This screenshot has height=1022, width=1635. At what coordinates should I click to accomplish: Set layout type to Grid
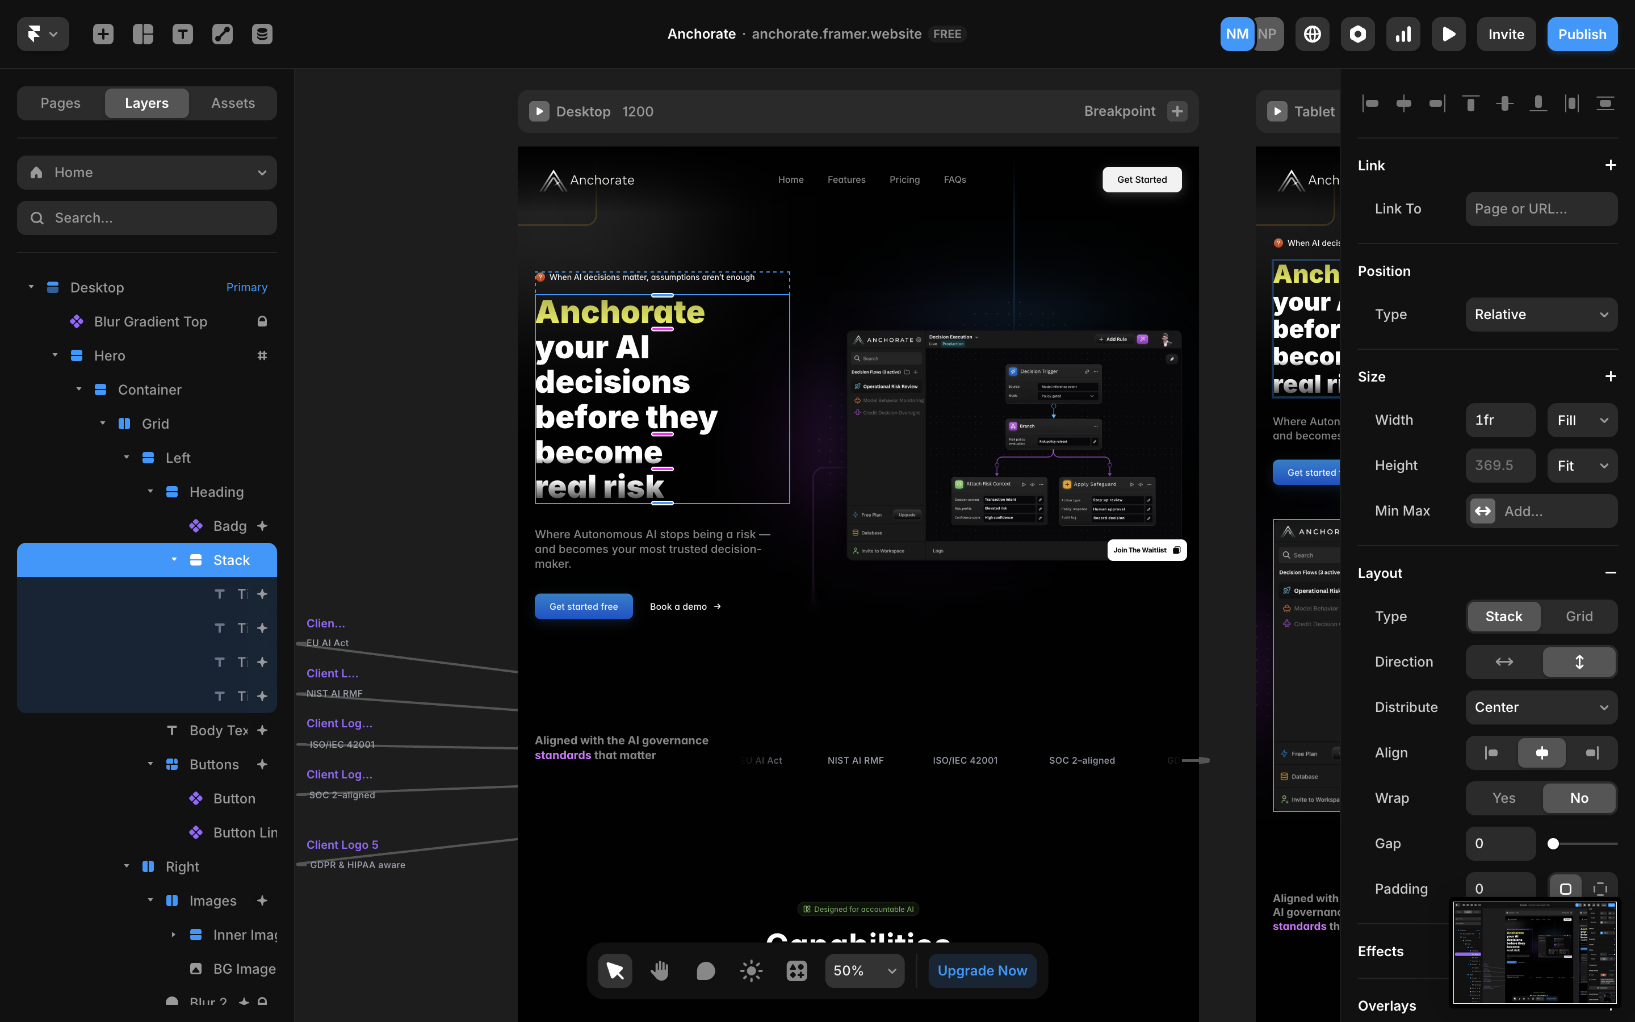1579,617
